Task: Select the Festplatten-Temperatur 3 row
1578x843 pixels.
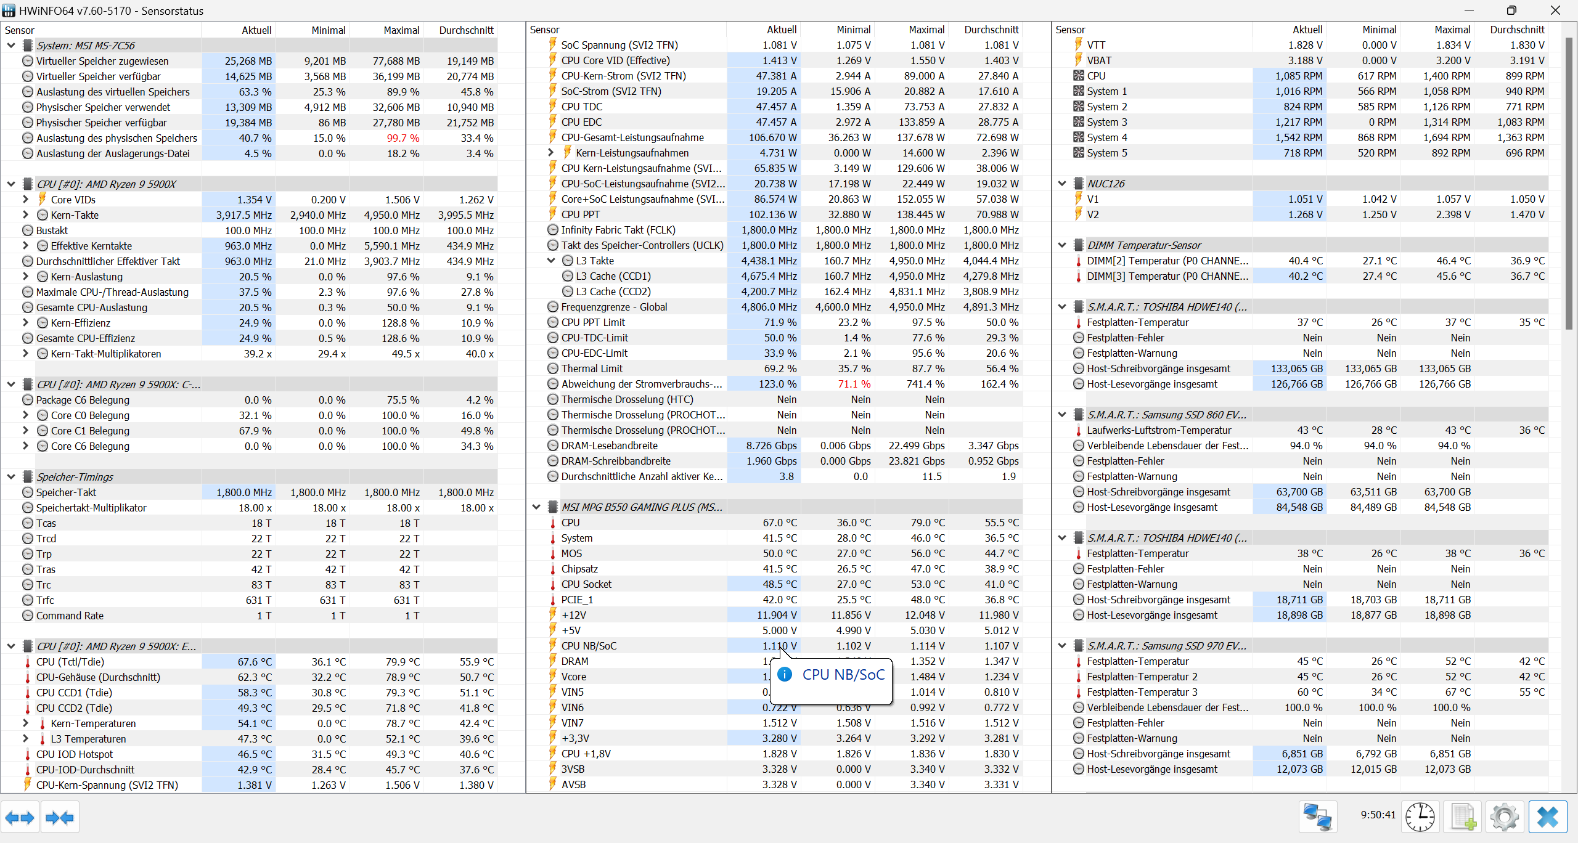Action: coord(1301,692)
